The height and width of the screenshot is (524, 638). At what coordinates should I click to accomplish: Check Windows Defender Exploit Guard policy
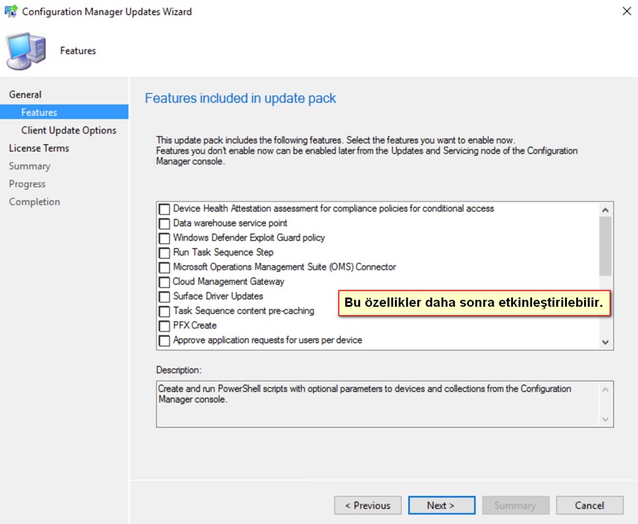(165, 239)
